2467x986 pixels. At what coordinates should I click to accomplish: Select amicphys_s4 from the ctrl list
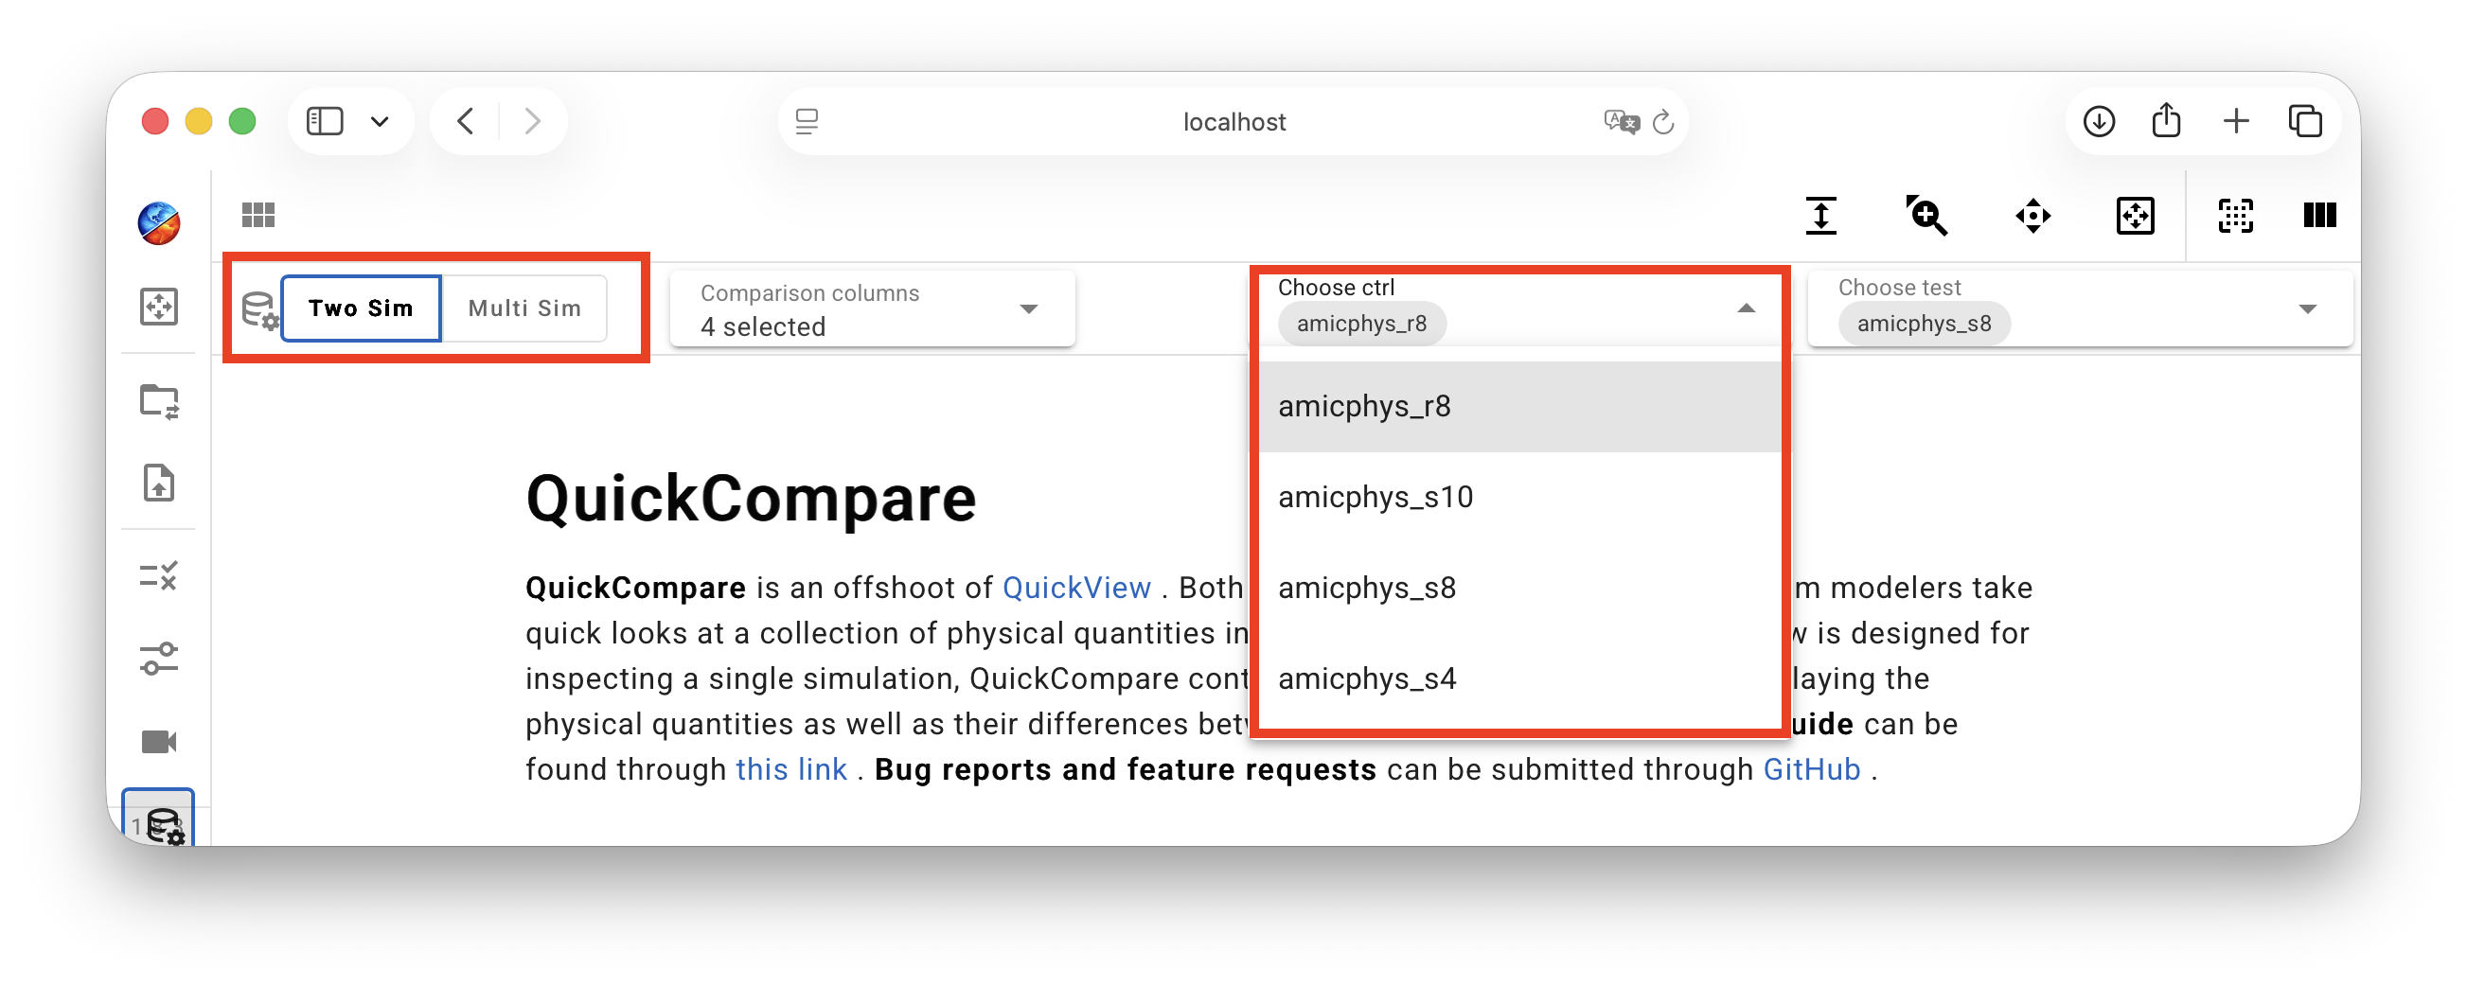pos(1519,679)
